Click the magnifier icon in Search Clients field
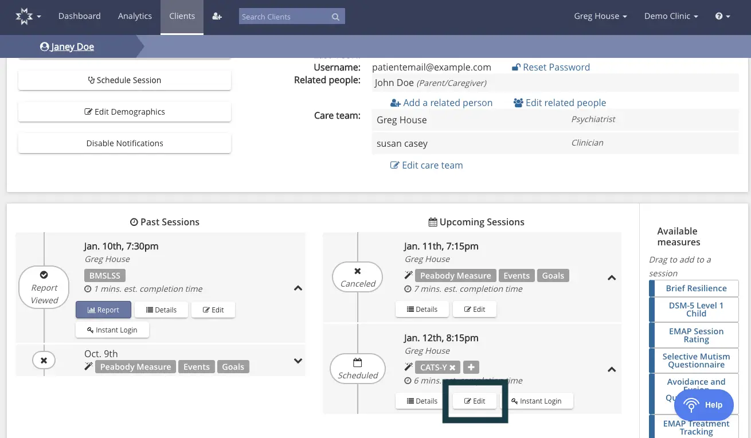Image resolution: width=751 pixels, height=438 pixels. (335, 17)
